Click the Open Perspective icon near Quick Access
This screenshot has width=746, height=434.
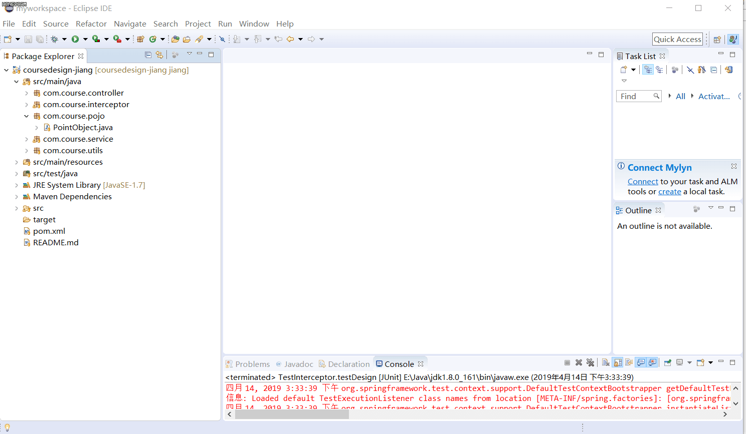717,40
